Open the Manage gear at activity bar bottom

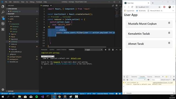coord(3,90)
